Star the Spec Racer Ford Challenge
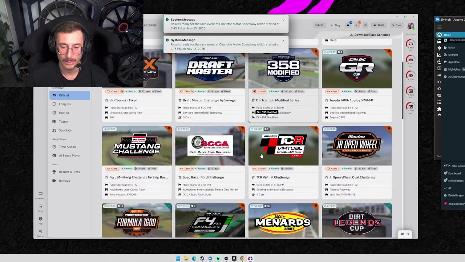The height and width of the screenshot is (262, 465). click(x=180, y=177)
